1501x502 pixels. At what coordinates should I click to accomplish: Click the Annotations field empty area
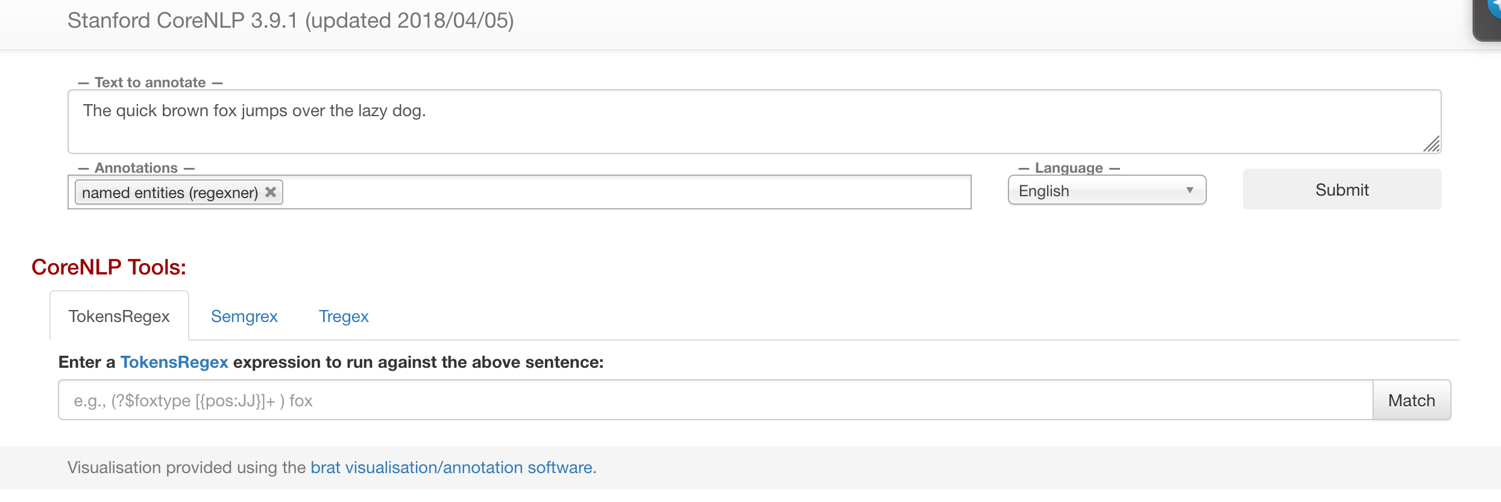point(627,193)
